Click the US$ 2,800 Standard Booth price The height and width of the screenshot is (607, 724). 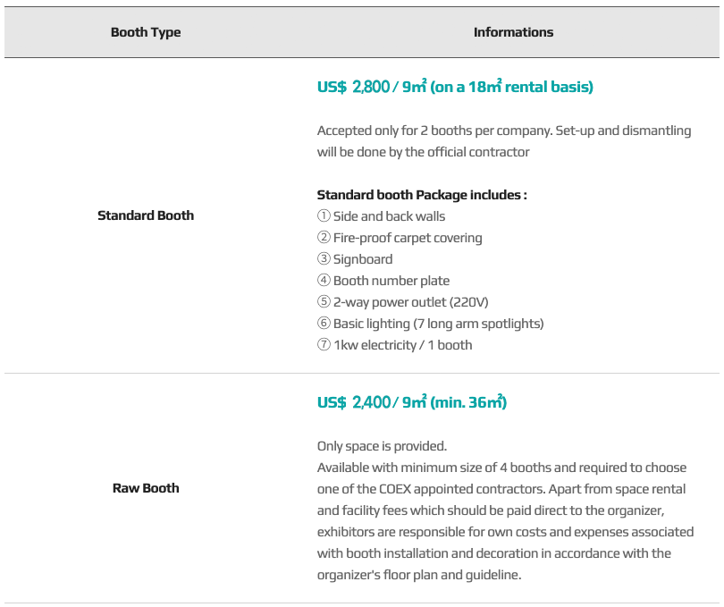(455, 87)
